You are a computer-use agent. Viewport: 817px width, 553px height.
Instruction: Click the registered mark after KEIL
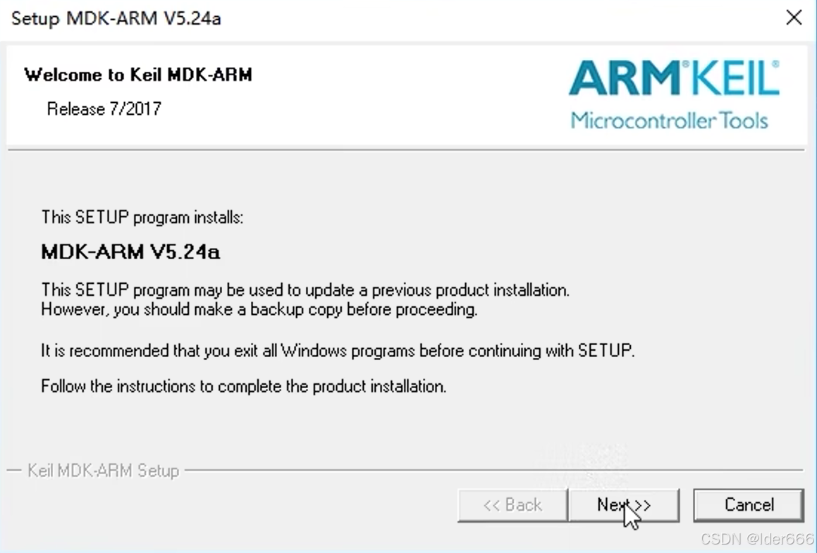[775, 63]
